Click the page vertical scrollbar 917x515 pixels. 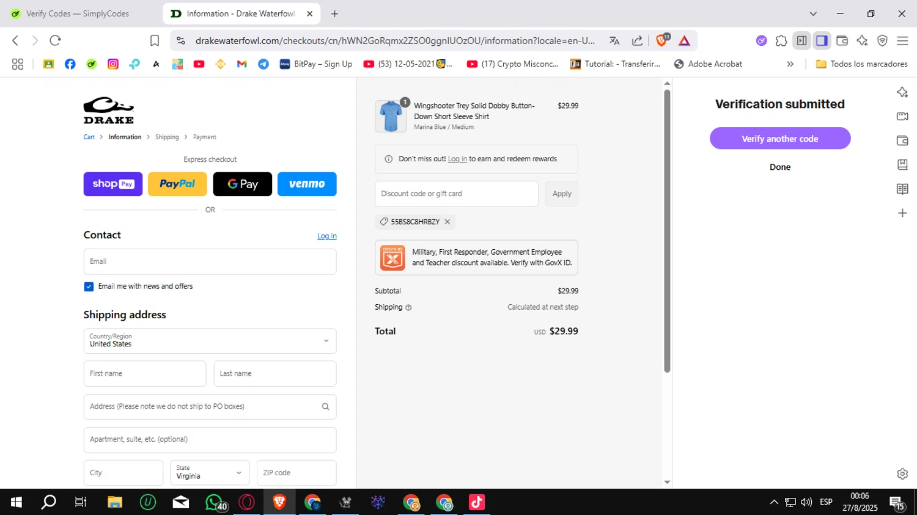point(667,231)
